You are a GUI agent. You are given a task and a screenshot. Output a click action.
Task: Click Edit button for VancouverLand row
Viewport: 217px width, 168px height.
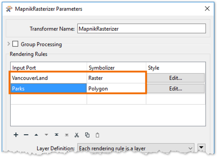[x=175, y=78]
